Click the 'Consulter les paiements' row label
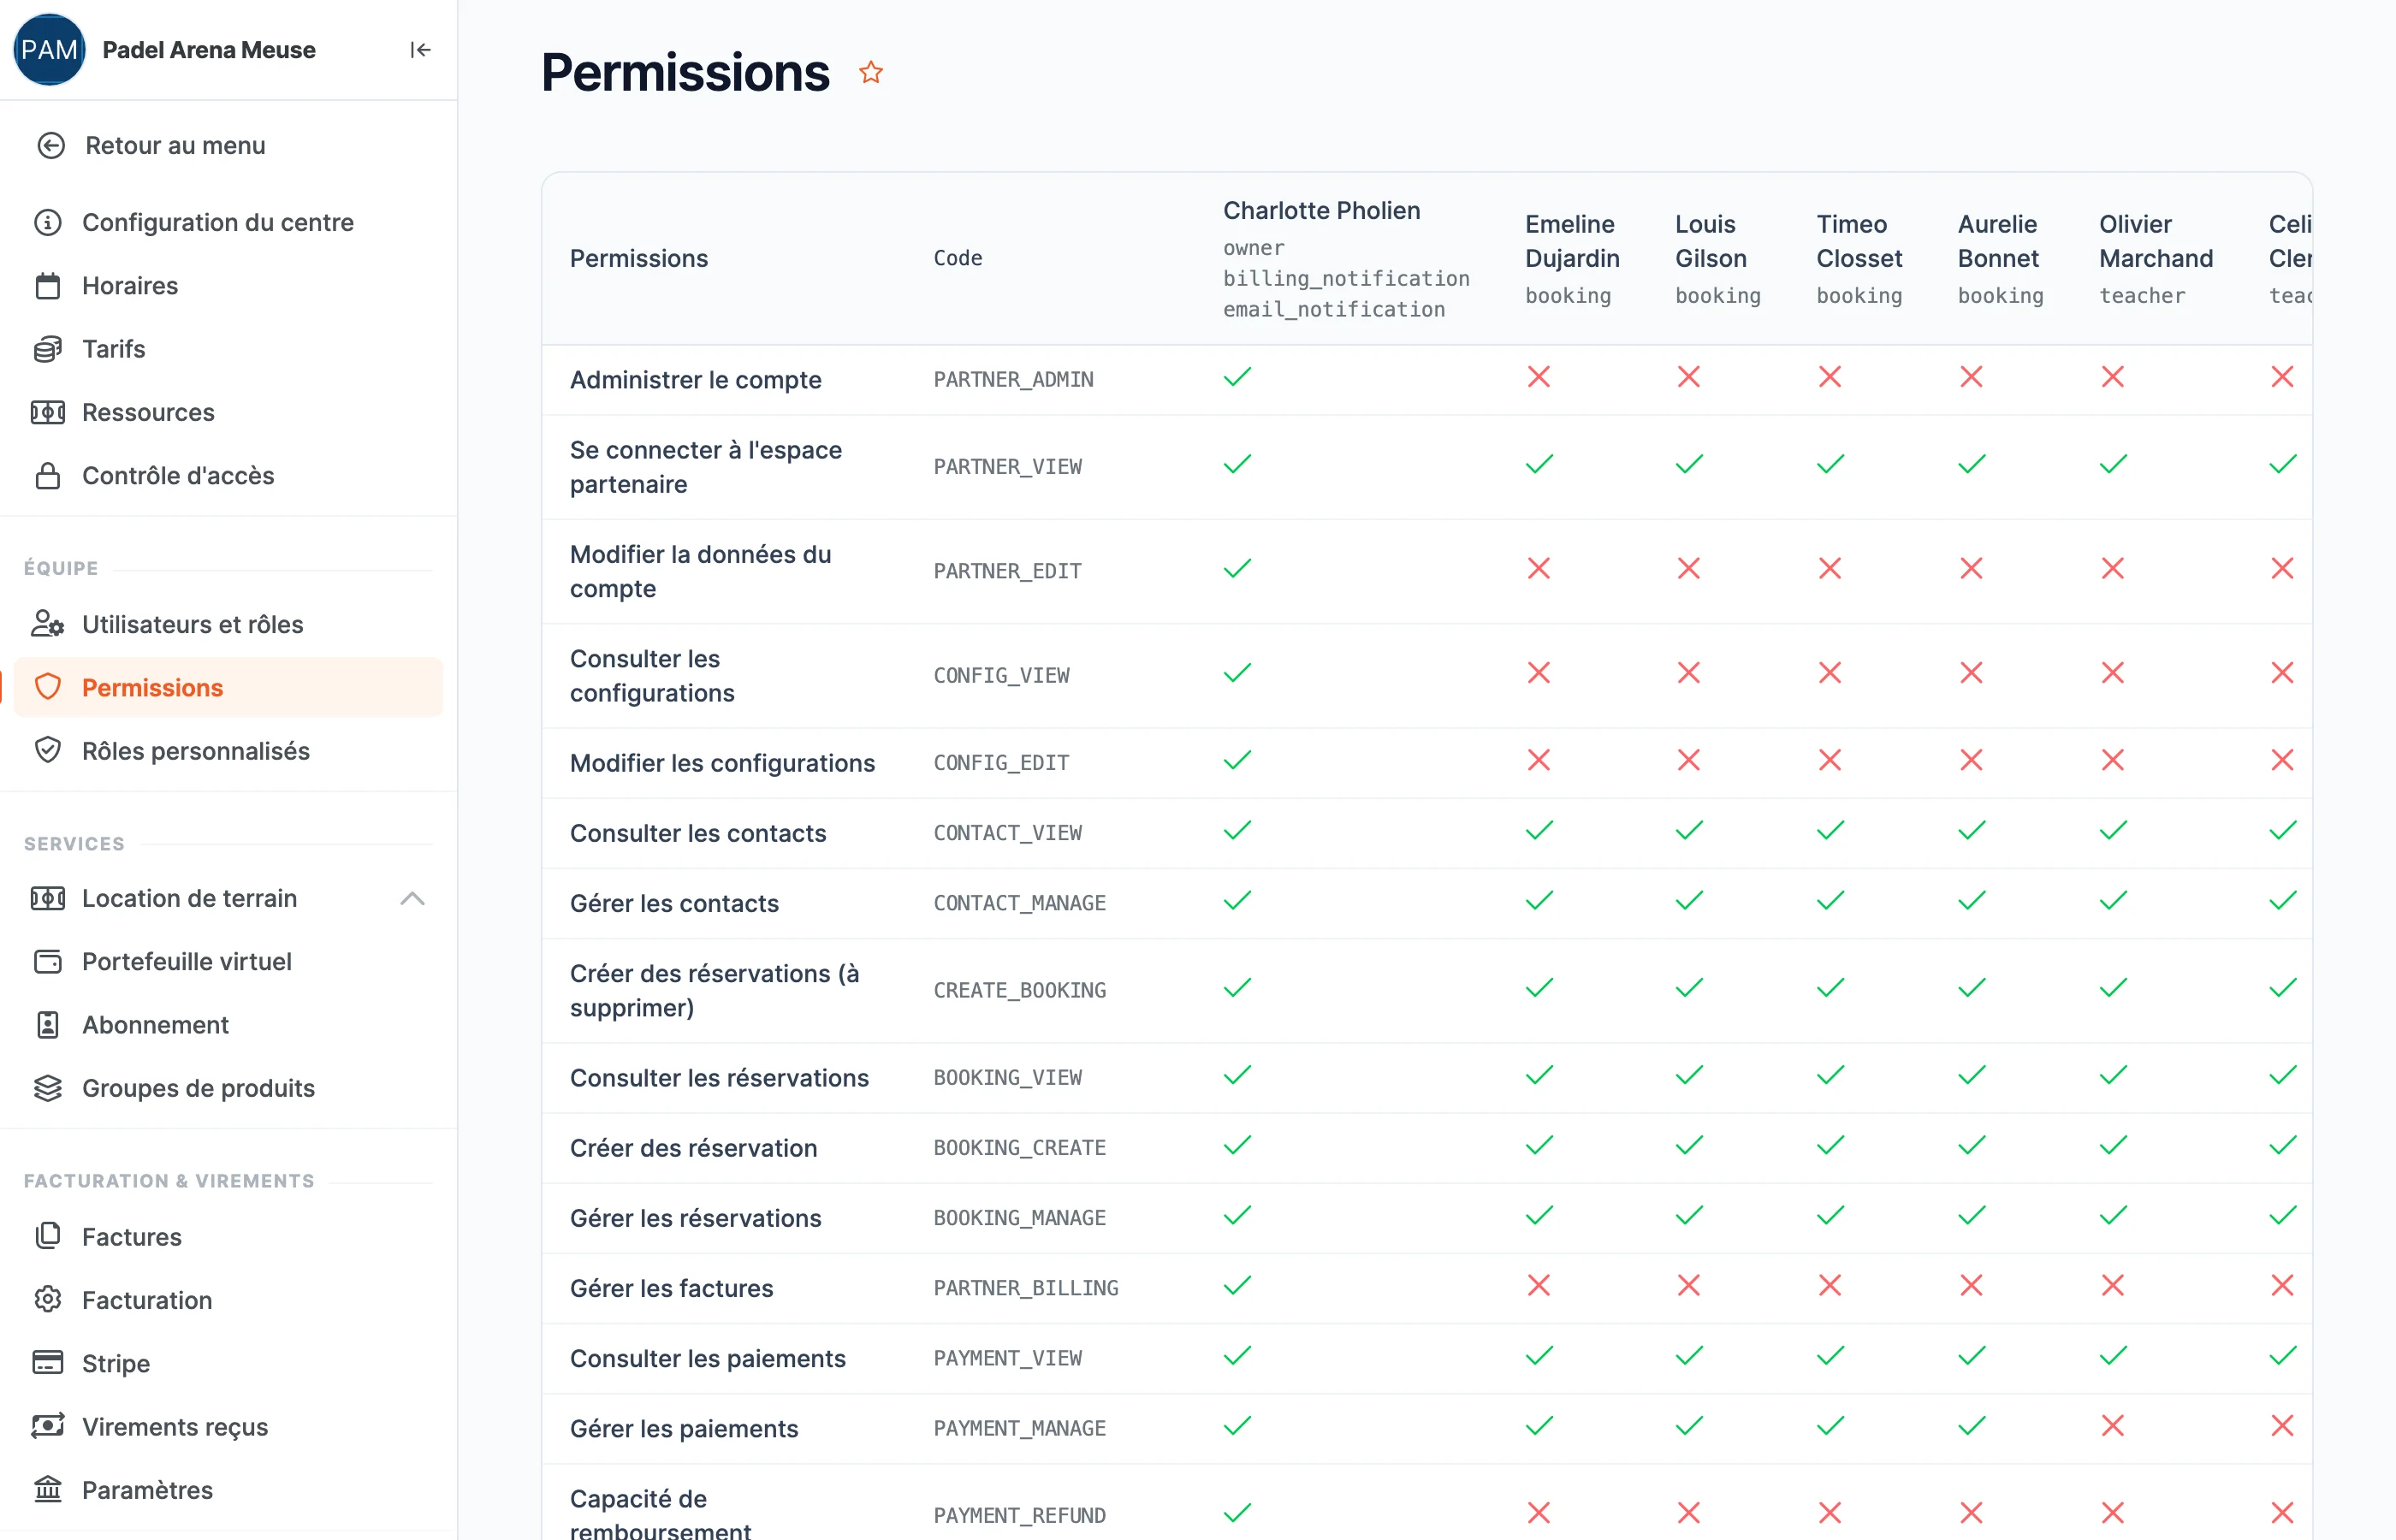The image size is (2396, 1540). pyautogui.click(x=707, y=1358)
